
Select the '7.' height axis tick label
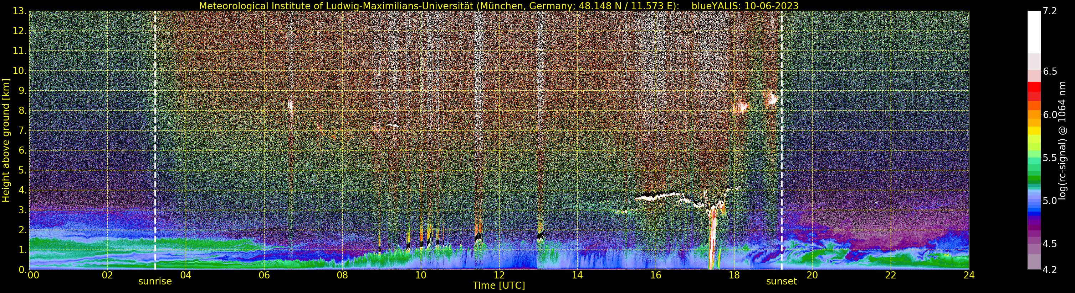[22, 131]
